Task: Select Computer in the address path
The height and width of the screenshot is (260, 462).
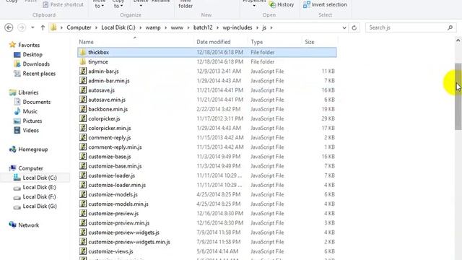Action: pos(79,27)
